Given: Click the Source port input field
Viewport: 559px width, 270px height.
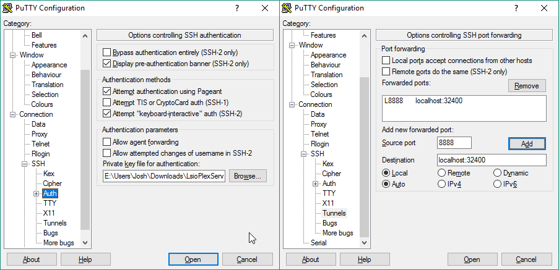Looking at the screenshot, I should (454, 143).
